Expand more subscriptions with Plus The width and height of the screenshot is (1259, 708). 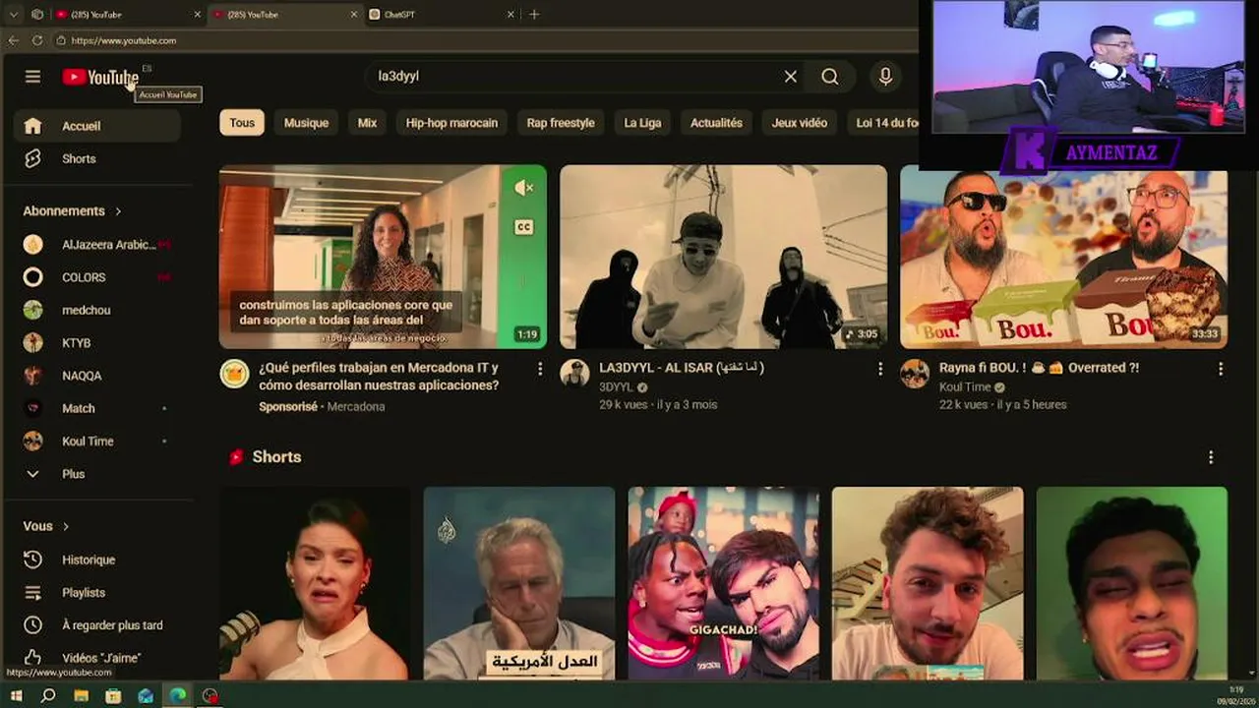(x=96, y=474)
